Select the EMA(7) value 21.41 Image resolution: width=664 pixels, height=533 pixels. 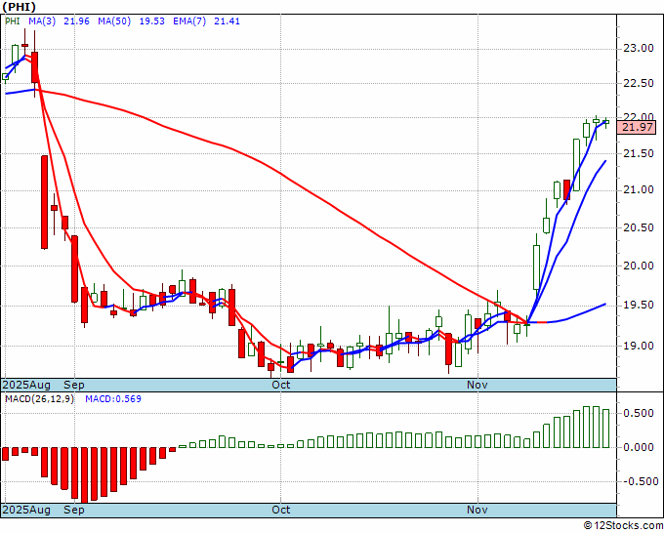[x=227, y=21]
